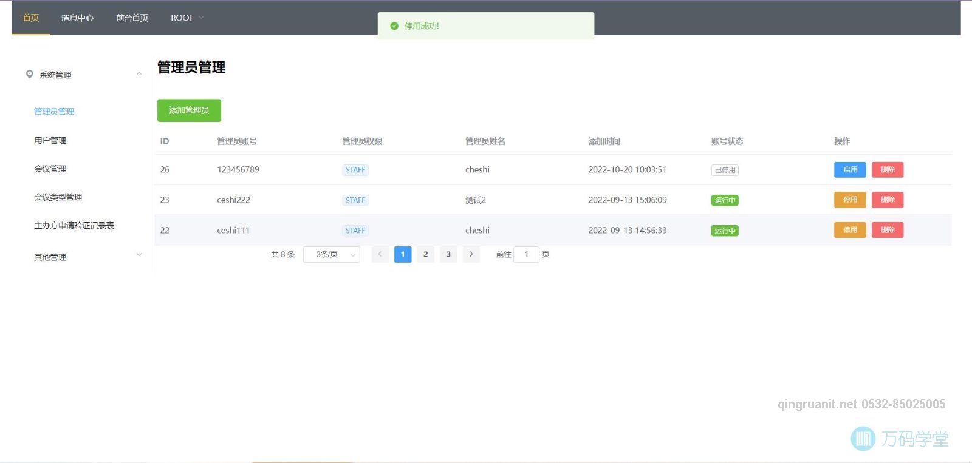Click 启用 for account 123456789
972x463 pixels.
[850, 170]
